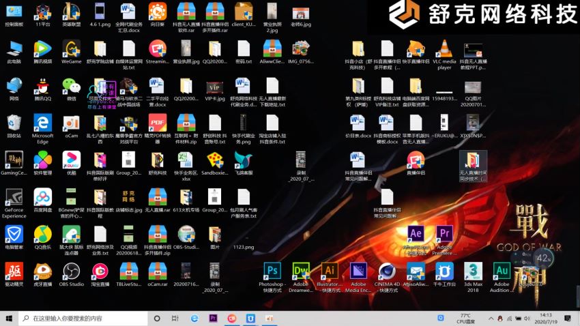Launch the Adobe Dreamweaver icon
This screenshot has width=580, height=326.
tap(301, 271)
